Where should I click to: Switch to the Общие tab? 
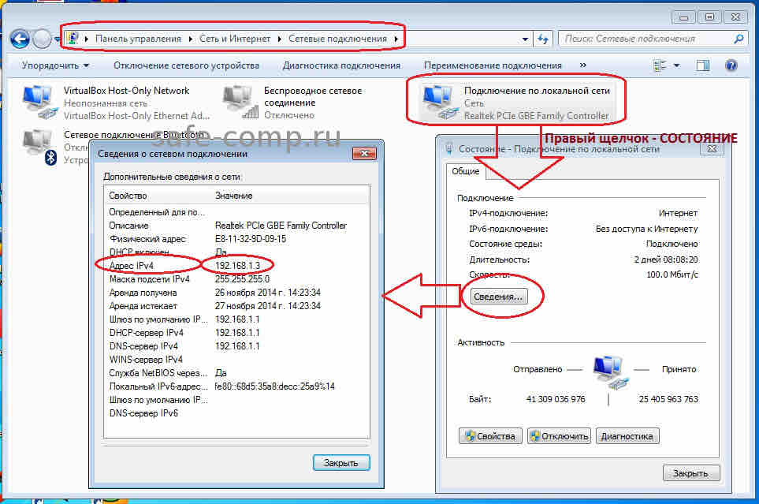click(464, 172)
